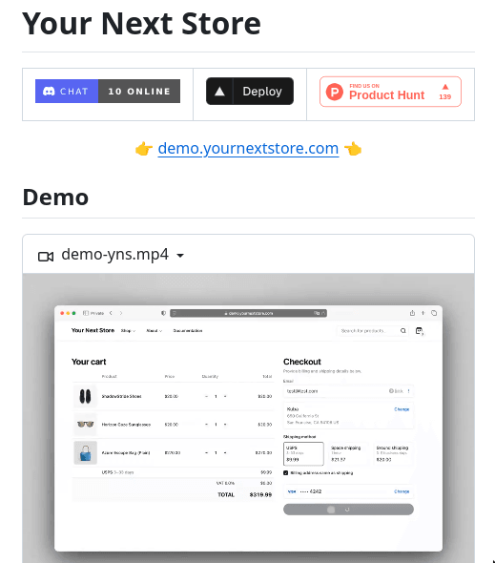Click the video camera icon beside demo-yns.mp4

[x=46, y=257]
